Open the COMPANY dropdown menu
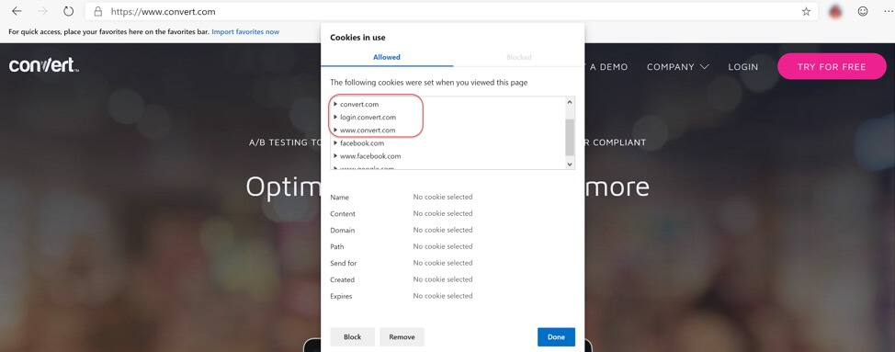Image resolution: width=895 pixels, height=352 pixels. (x=677, y=67)
